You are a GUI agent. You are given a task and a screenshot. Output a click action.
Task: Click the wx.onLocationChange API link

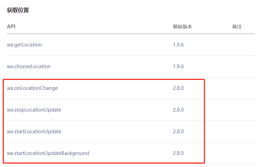pyautogui.click(x=32, y=88)
